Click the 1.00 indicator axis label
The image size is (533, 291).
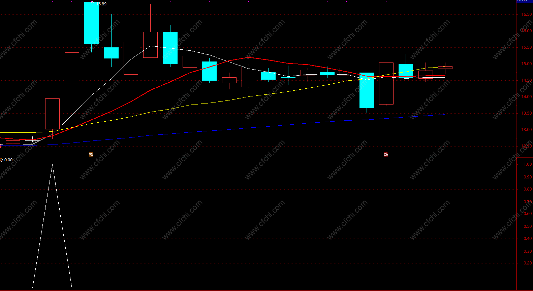point(528,164)
